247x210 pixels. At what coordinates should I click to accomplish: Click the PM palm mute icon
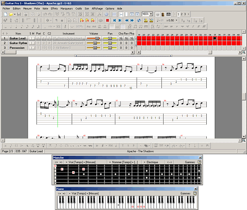pyautogui.click(x=111, y=145)
